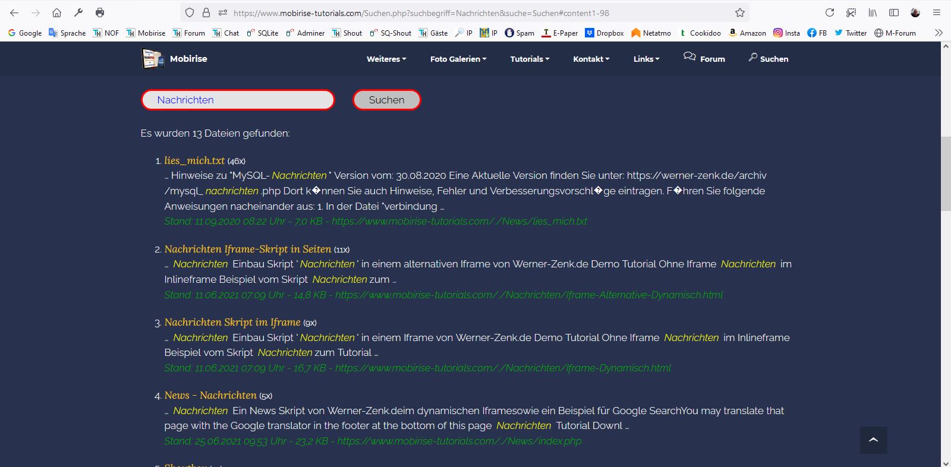Click the browser home icon
This screenshot has width=951, height=467.
tap(56, 12)
